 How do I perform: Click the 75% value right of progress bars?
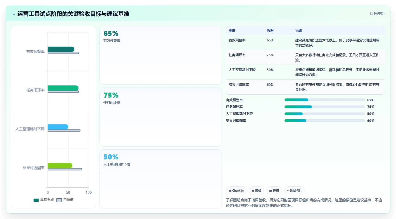click(371, 107)
